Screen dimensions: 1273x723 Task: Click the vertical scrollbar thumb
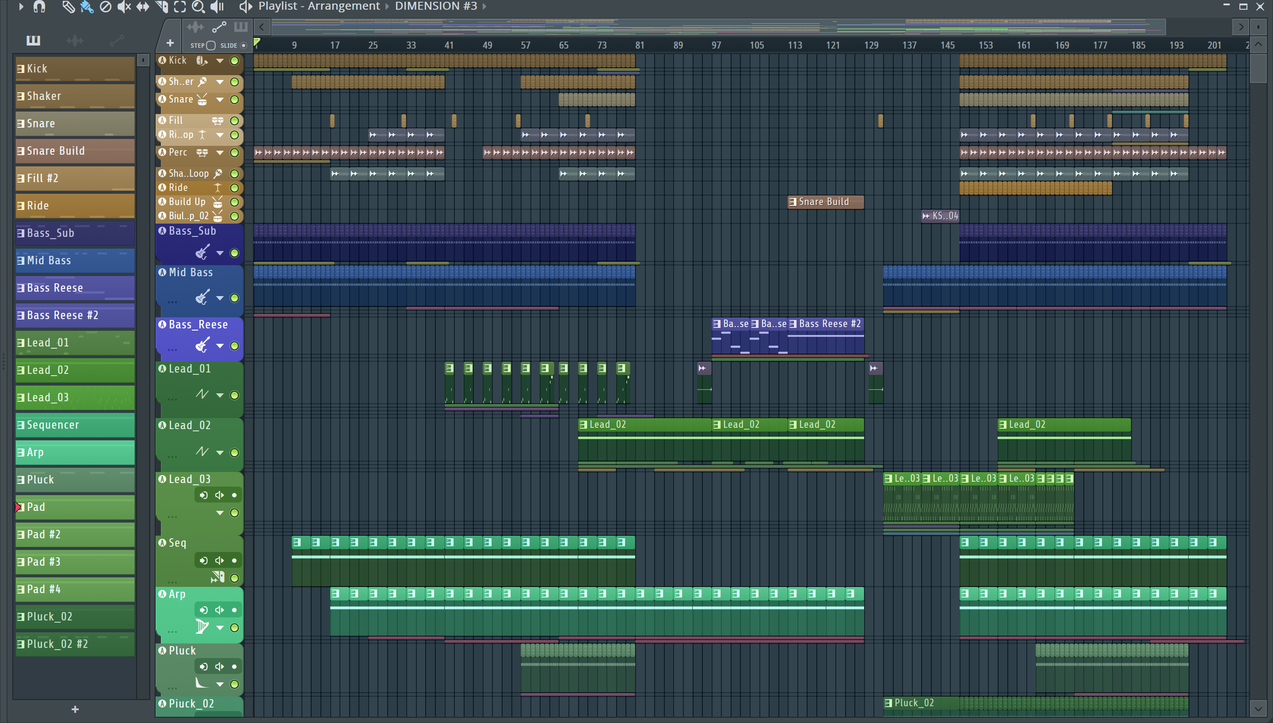pos(1258,68)
